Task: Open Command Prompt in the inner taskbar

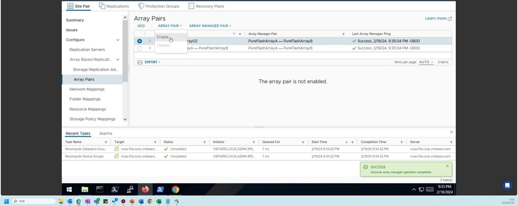Action: click(100, 189)
